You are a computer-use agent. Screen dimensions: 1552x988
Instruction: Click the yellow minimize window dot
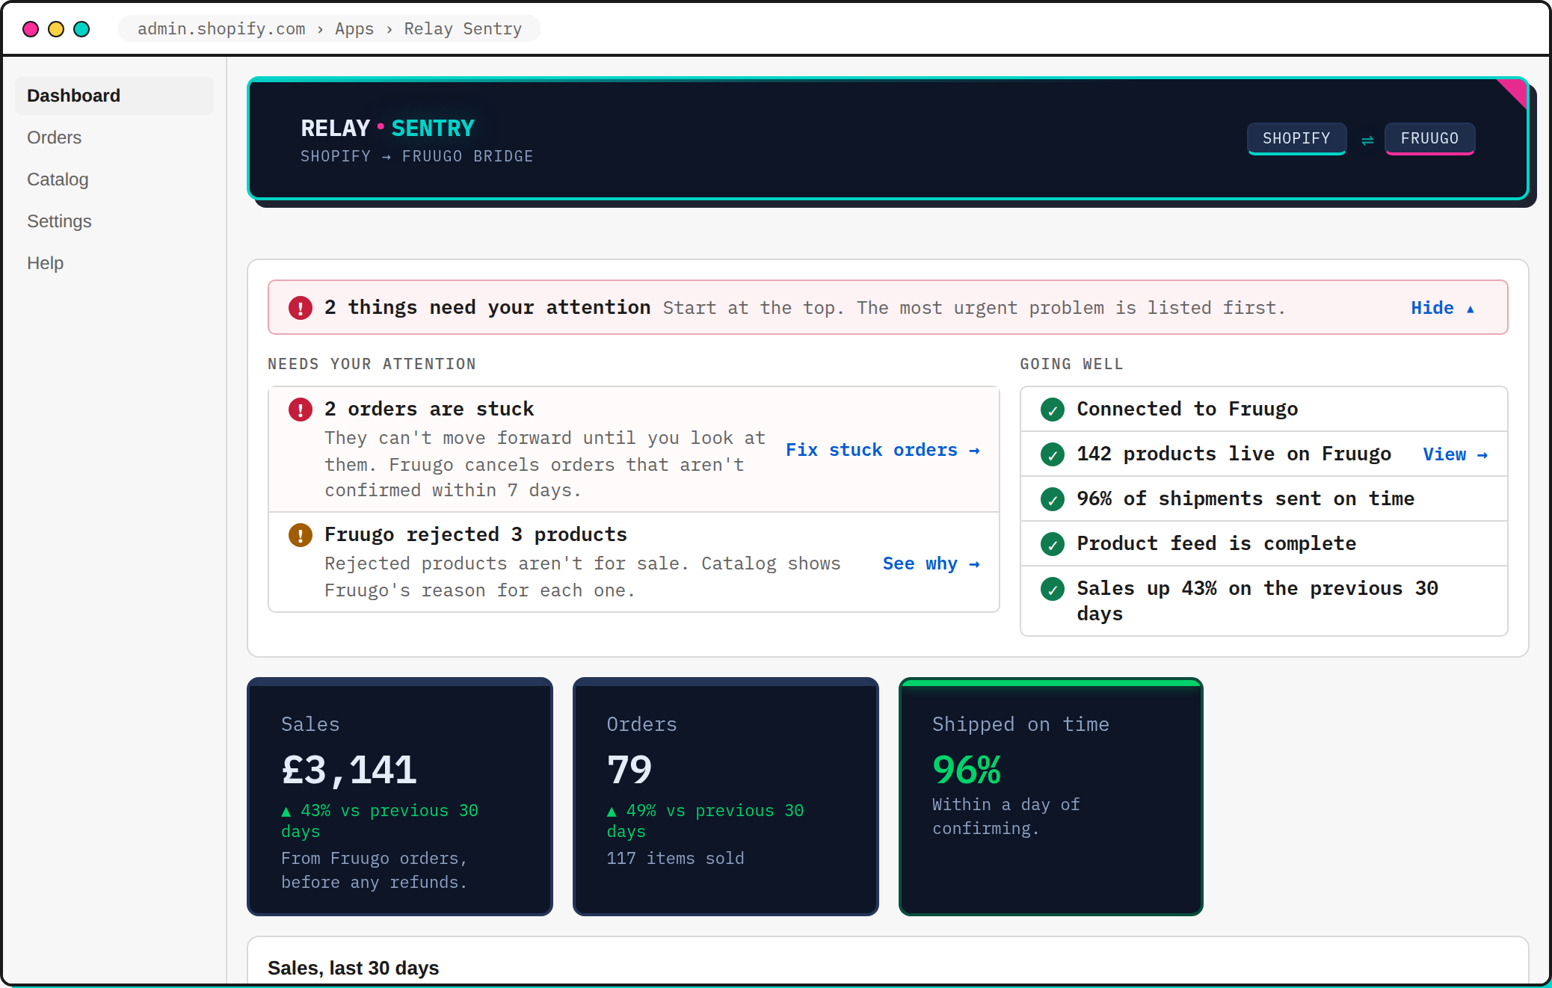[56, 29]
